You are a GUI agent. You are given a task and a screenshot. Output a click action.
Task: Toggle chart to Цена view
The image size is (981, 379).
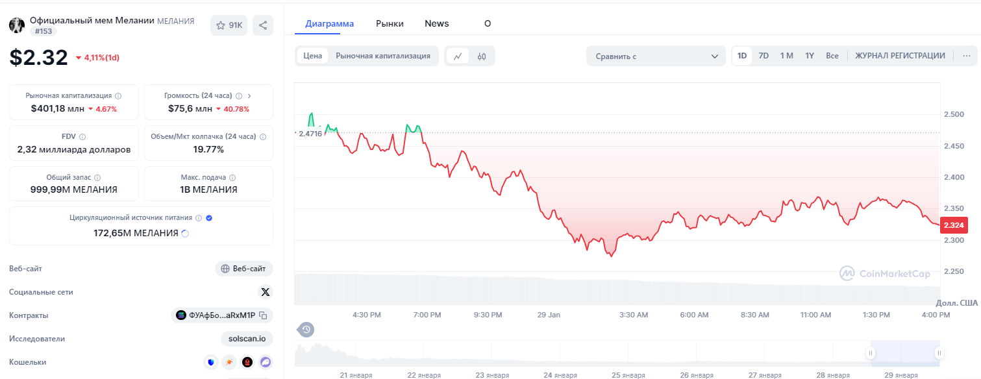(313, 56)
